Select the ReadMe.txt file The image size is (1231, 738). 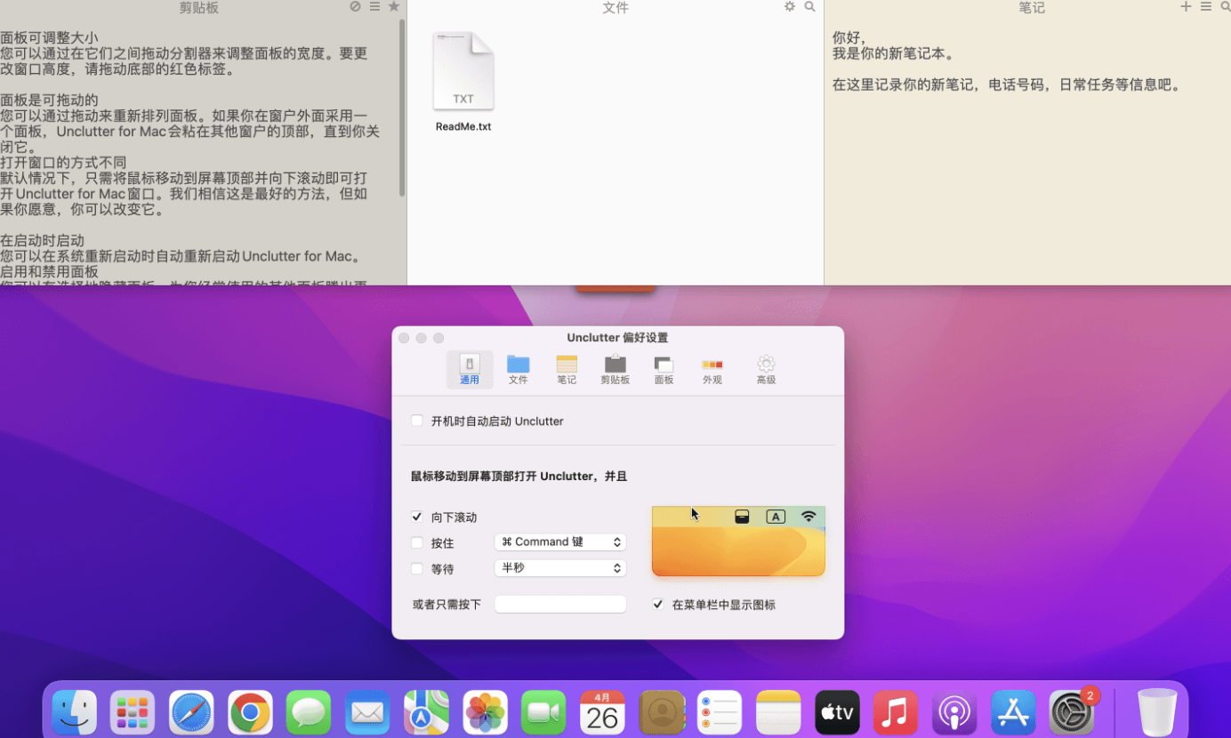463,82
